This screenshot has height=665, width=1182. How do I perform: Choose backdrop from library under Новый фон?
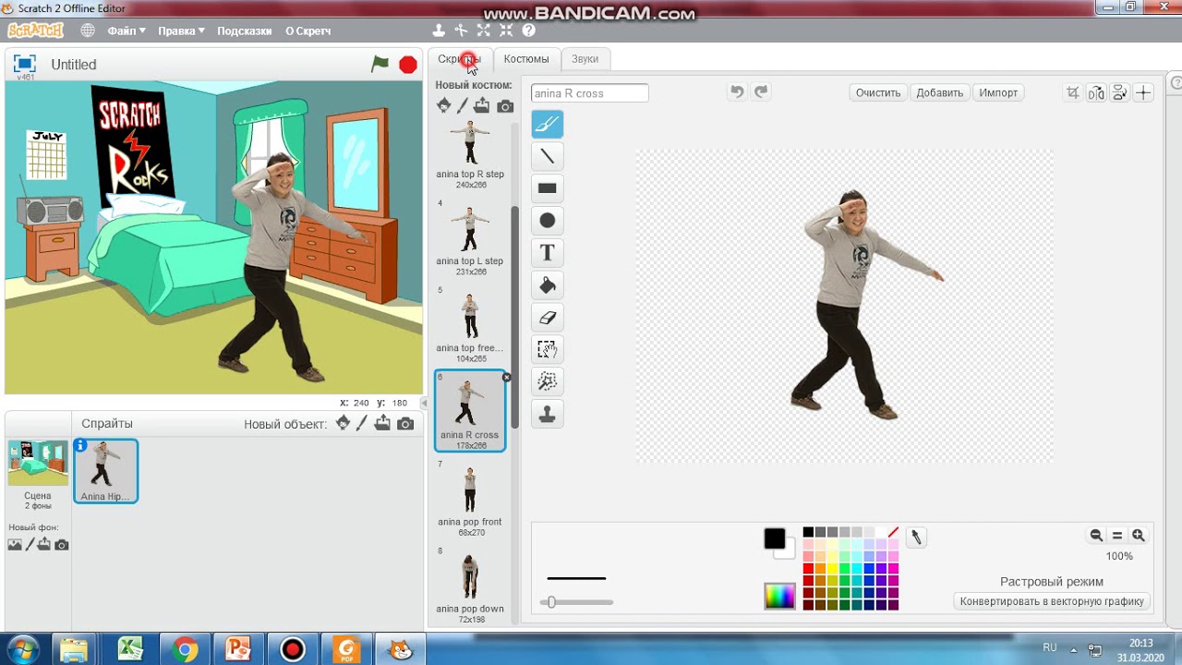[x=15, y=545]
